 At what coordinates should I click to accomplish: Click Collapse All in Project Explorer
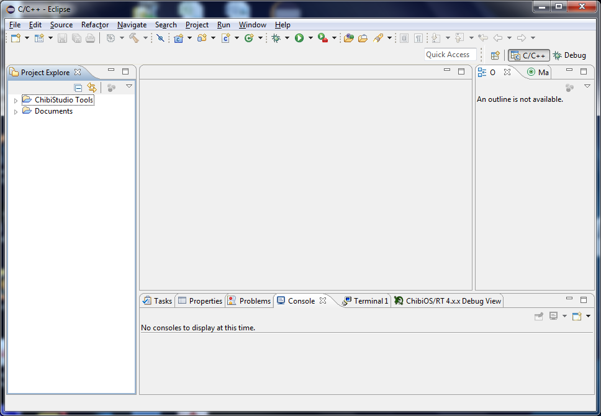click(x=78, y=88)
